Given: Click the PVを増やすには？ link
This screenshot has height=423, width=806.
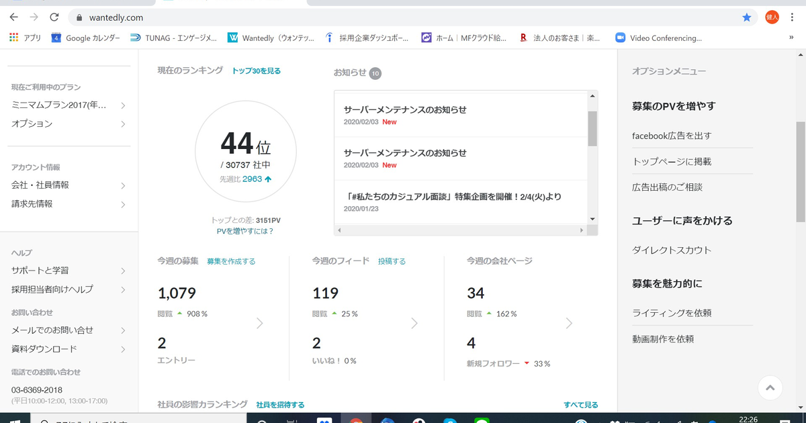Looking at the screenshot, I should coord(245,231).
